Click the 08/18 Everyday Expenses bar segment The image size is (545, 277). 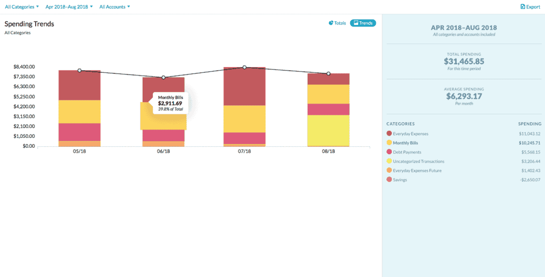[328, 79]
